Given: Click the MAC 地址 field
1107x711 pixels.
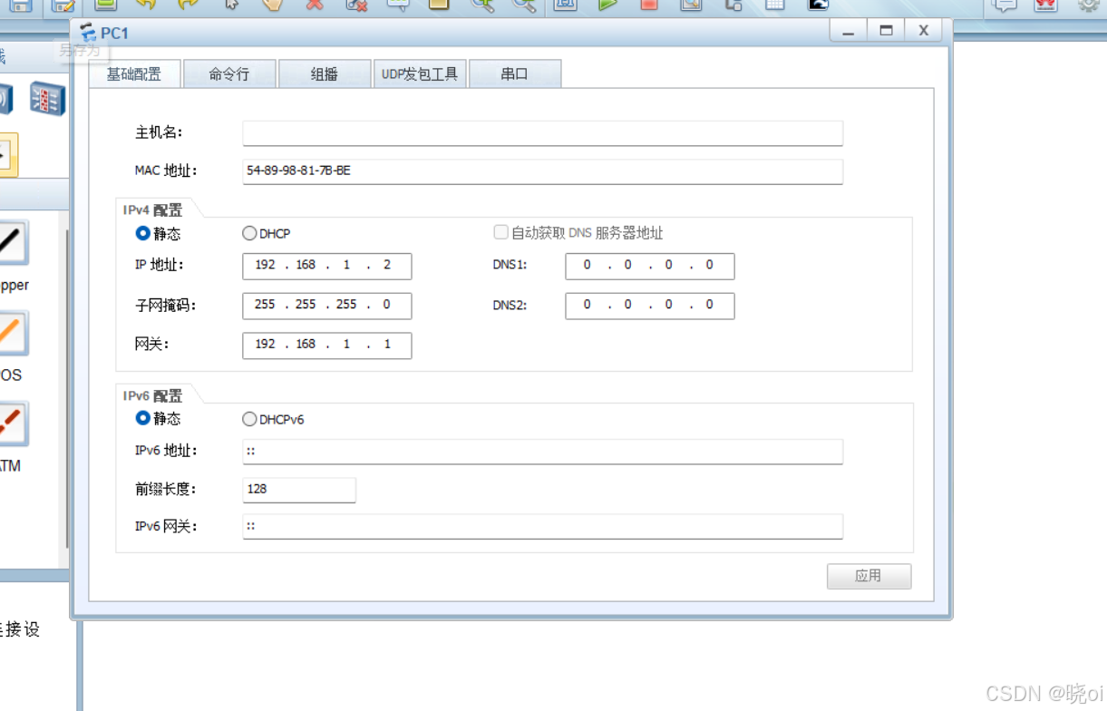Looking at the screenshot, I should click(x=542, y=170).
